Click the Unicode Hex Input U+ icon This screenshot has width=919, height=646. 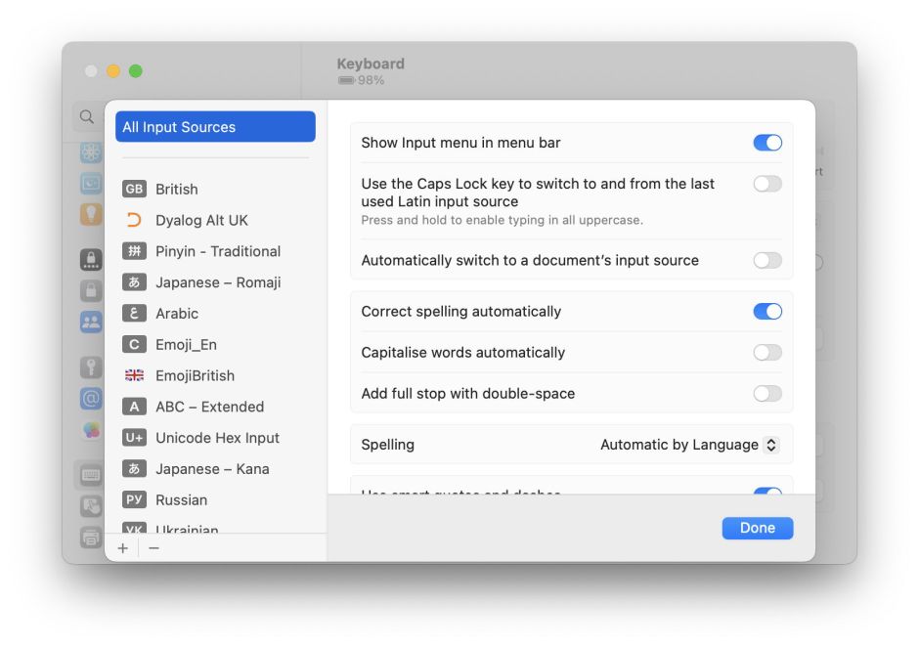tap(134, 438)
